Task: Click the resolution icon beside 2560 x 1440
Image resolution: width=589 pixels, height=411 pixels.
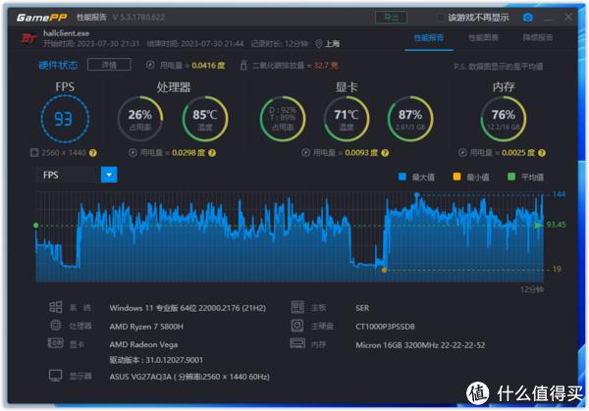Action: [34, 152]
